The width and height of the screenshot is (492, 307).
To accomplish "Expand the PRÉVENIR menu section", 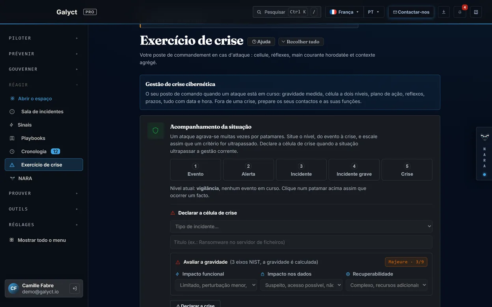I will point(44,54).
